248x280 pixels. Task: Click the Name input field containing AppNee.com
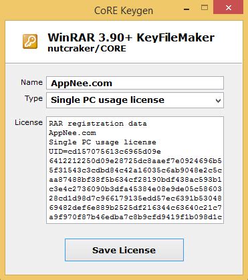click(x=135, y=83)
